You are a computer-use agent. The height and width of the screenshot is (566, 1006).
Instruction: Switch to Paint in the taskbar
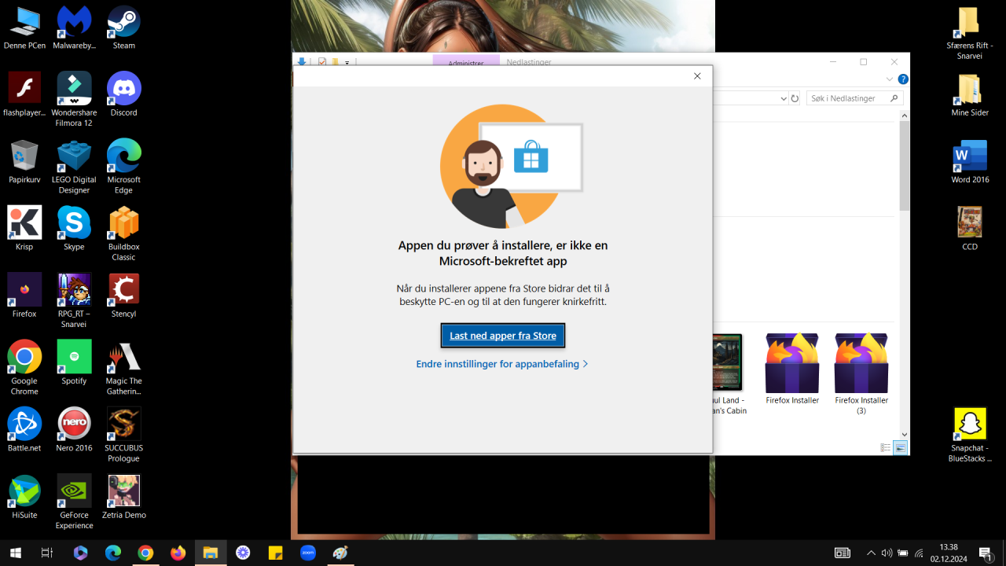pyautogui.click(x=340, y=553)
